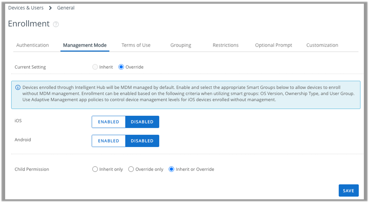
Task: Set Android to Disabled
Action: [142, 141]
